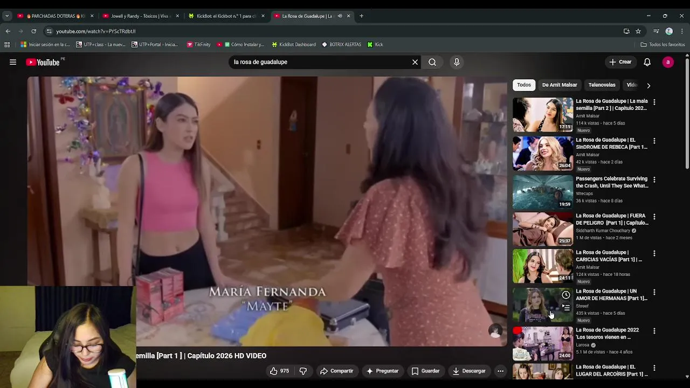Viewport: 690px width, 388px height.
Task: Start voice search with microphone
Action: 457,62
